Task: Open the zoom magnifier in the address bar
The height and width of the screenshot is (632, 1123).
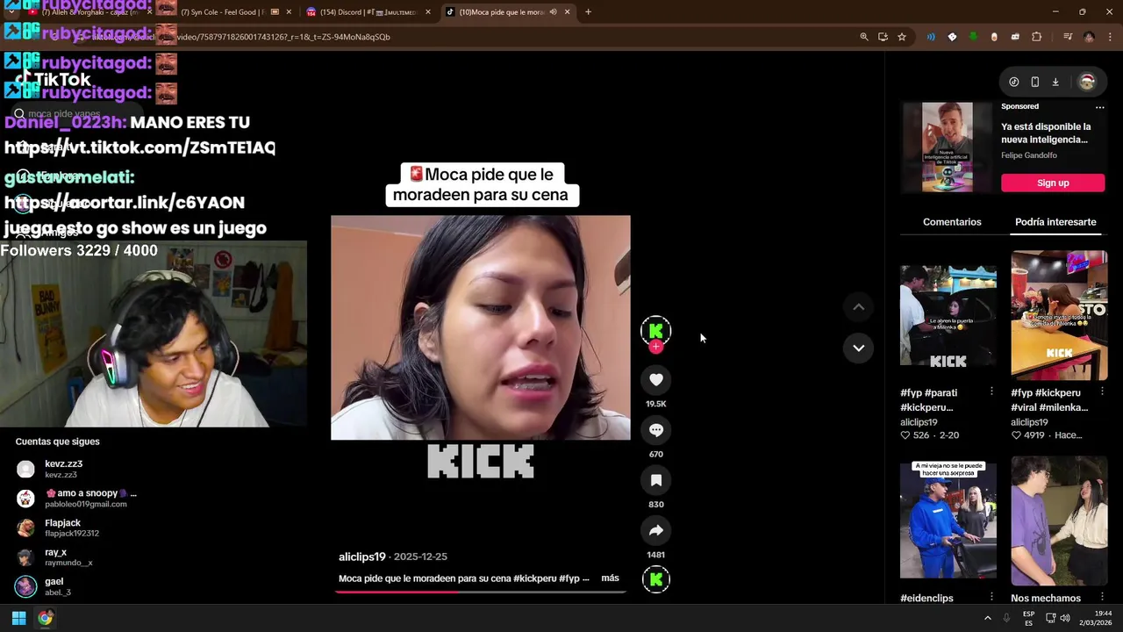Action: point(863,37)
